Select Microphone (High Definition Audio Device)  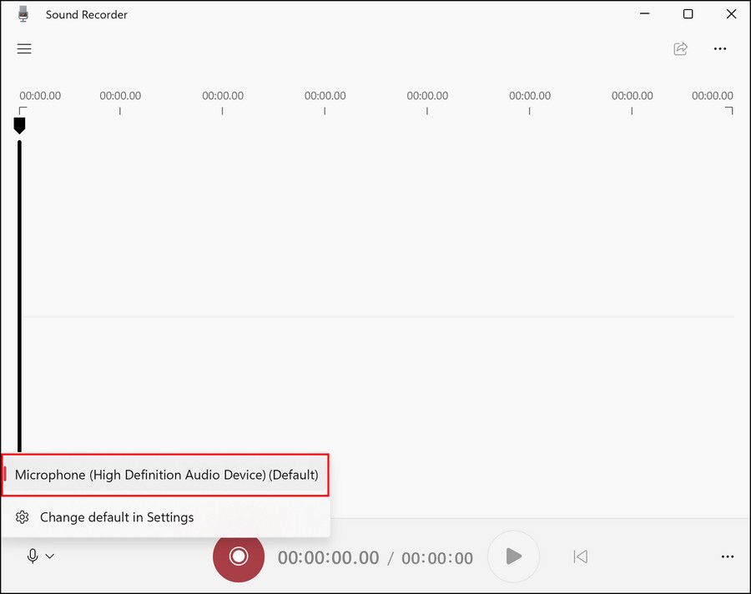coord(166,475)
